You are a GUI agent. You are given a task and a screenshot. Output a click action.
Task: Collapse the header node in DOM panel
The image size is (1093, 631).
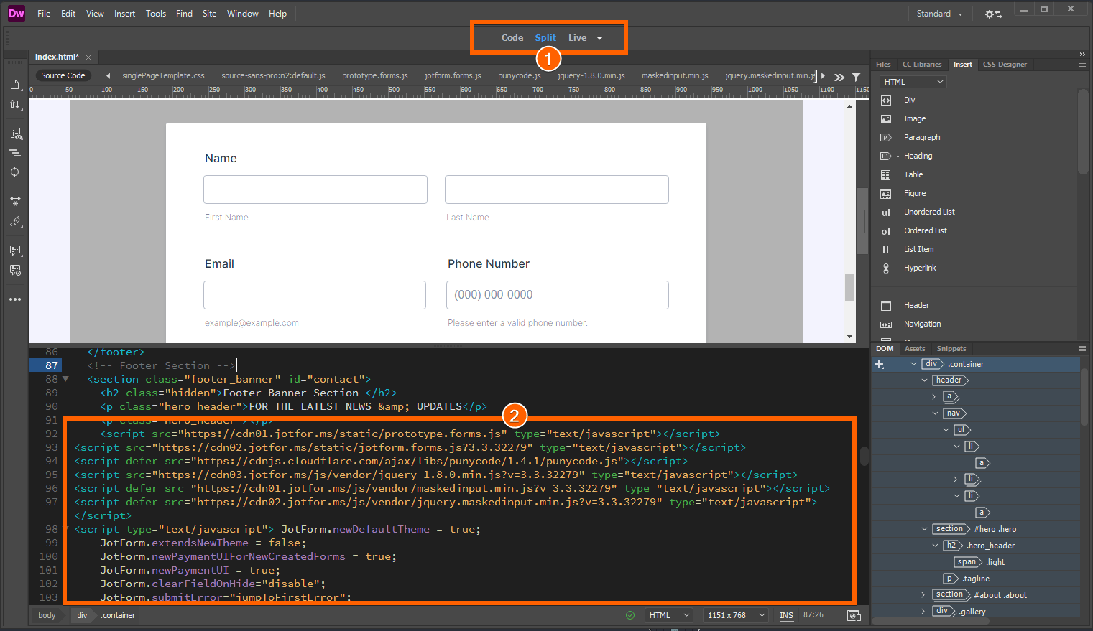coord(924,380)
